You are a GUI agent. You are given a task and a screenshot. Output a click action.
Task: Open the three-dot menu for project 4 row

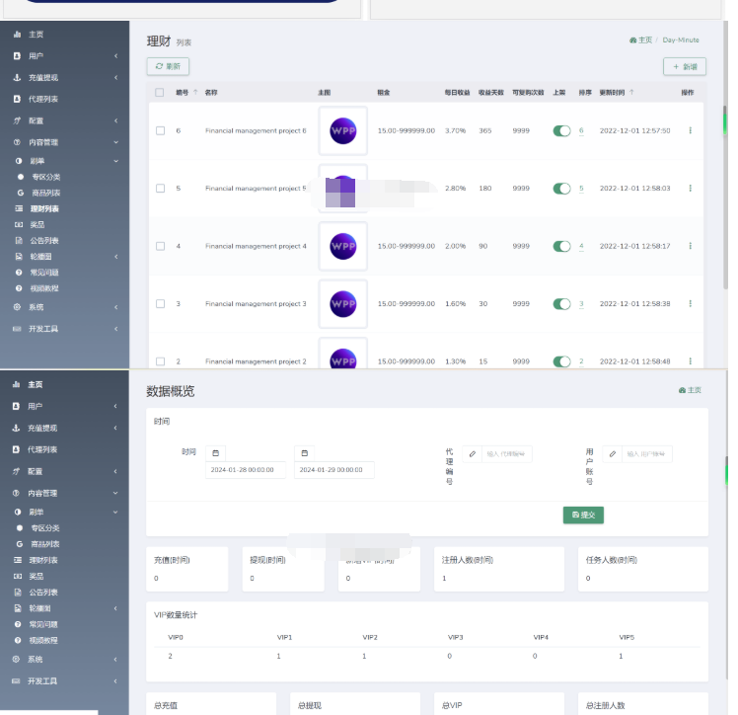pyautogui.click(x=690, y=246)
